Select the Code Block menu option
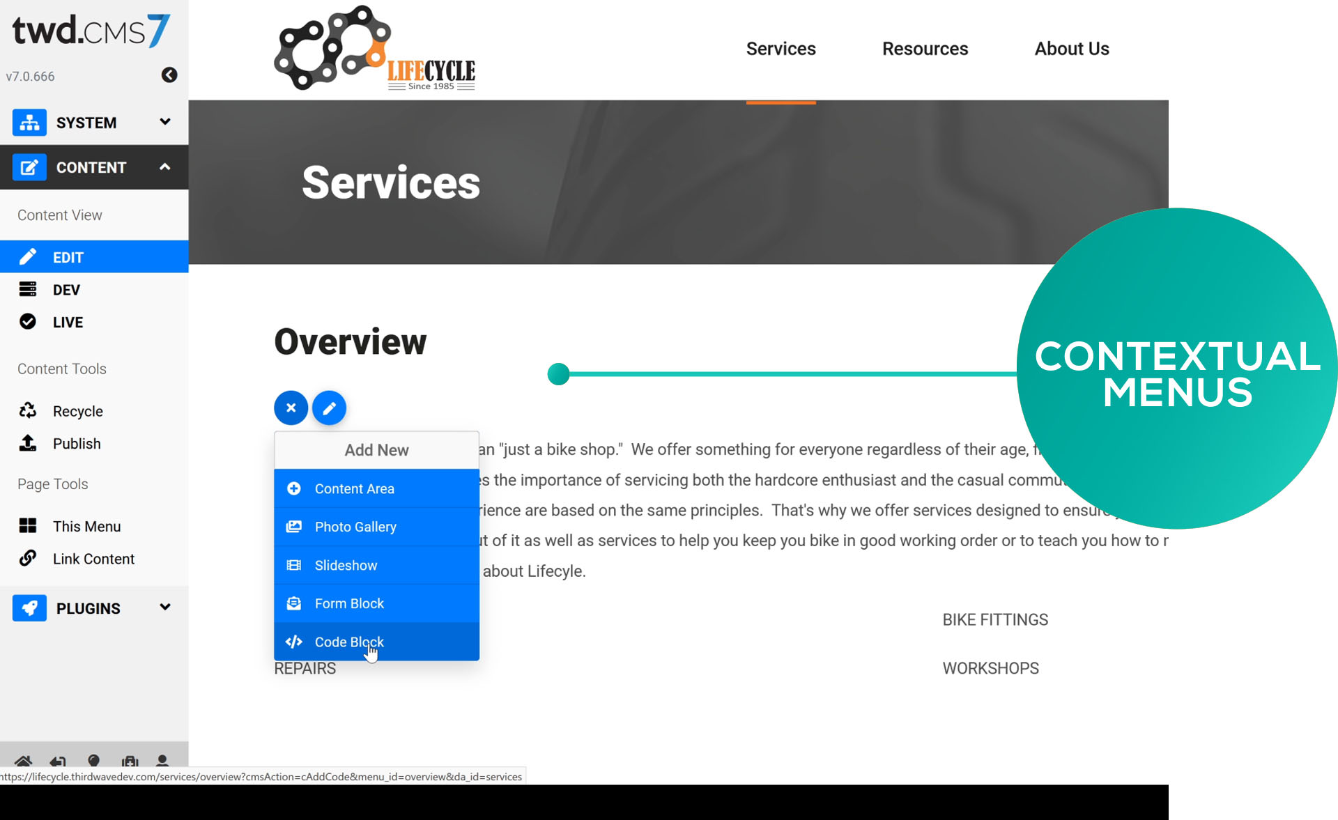1338x820 pixels. tap(349, 641)
